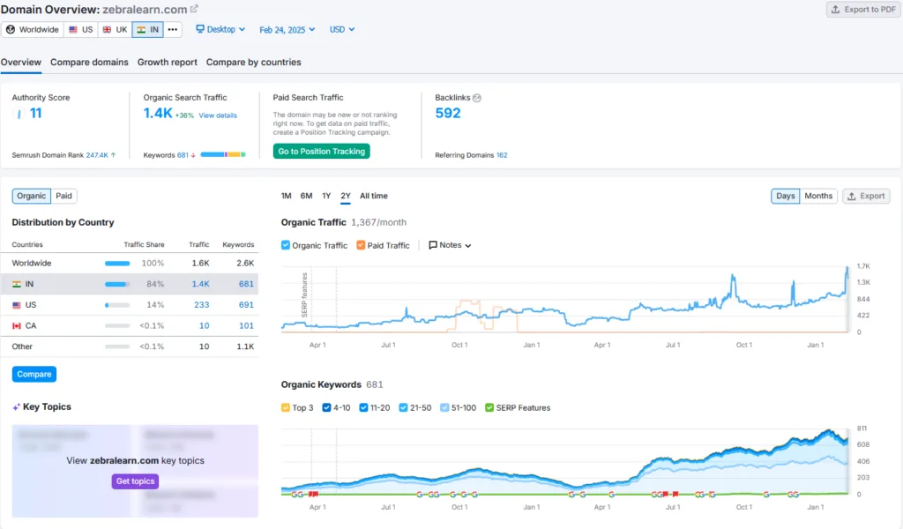Click the Key Topics sparkle icon
903x529 pixels.
[16, 407]
